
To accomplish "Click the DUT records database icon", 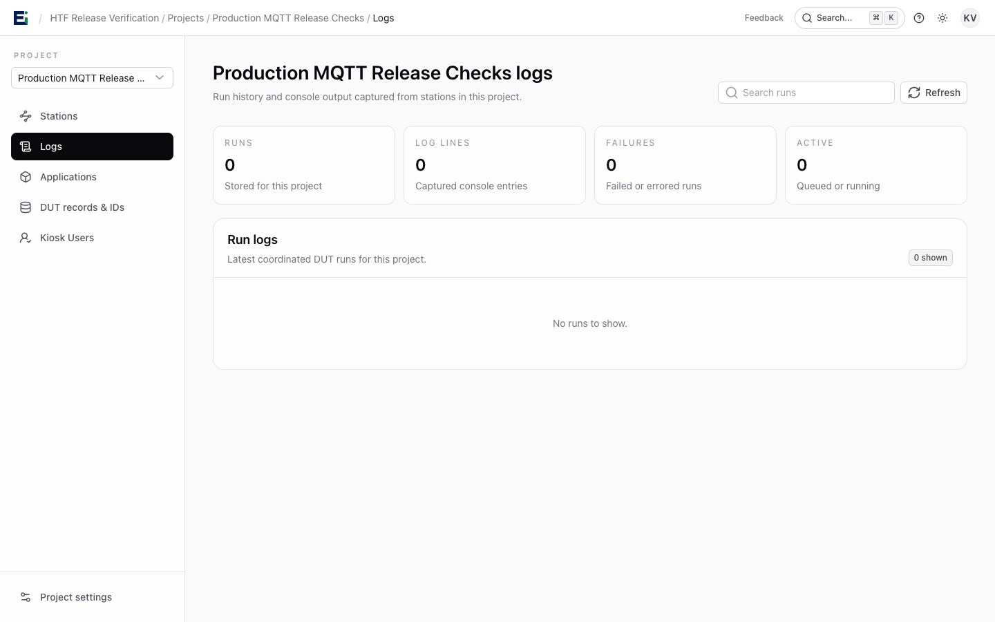I will (x=26, y=207).
